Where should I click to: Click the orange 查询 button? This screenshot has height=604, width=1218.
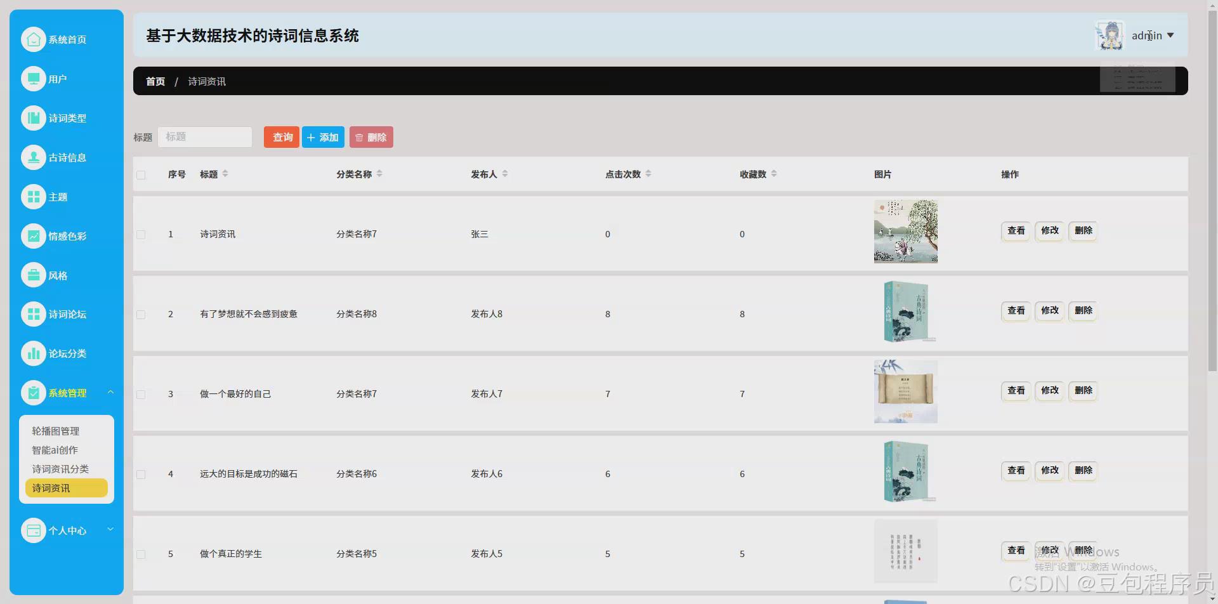click(282, 137)
